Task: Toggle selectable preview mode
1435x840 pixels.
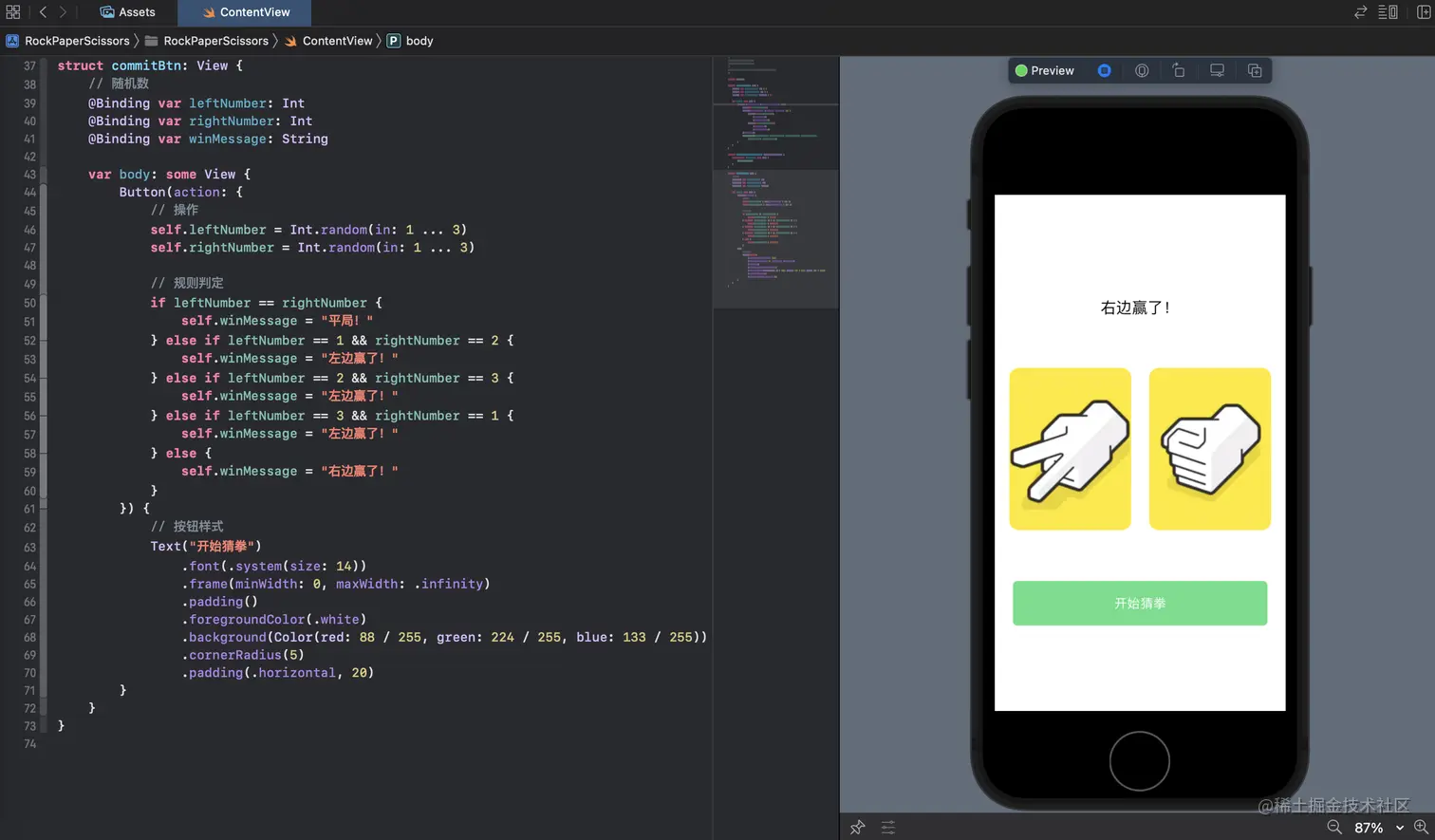Action: pyautogui.click(x=1142, y=70)
